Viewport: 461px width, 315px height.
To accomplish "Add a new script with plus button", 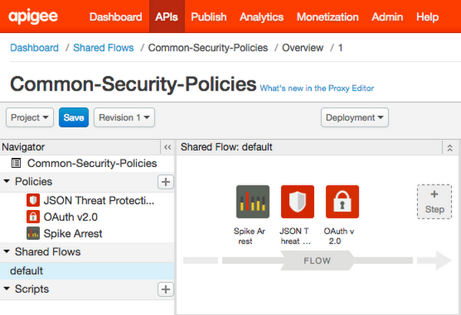I will coord(165,289).
